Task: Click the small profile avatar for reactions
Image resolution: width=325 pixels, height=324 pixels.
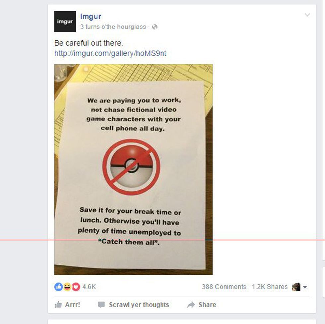Action: [296, 287]
